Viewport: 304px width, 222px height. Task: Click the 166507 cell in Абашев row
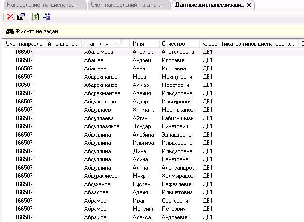pyautogui.click(x=24, y=60)
